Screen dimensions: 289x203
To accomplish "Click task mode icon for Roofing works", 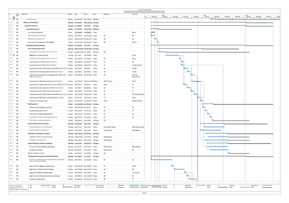I will (x=17, y=104).
